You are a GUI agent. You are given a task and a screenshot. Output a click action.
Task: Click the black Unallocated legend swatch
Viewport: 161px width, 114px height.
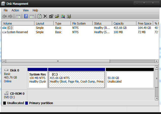tap(5, 103)
